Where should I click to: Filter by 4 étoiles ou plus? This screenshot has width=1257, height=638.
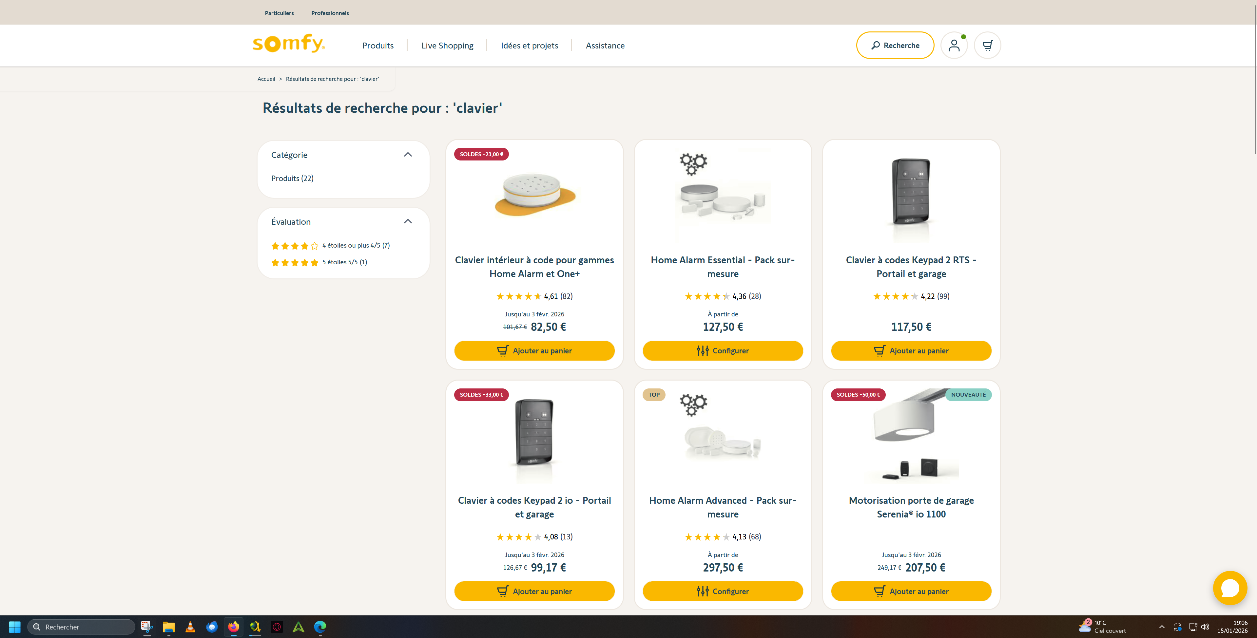[x=355, y=245]
